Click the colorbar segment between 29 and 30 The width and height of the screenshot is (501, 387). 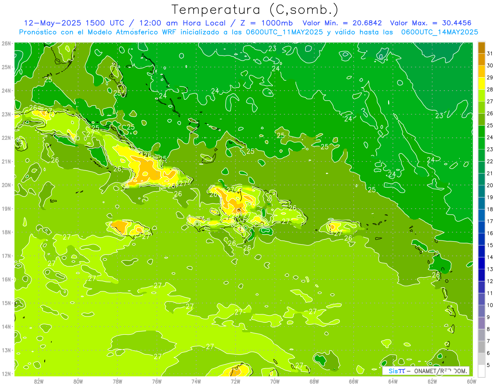(x=481, y=71)
